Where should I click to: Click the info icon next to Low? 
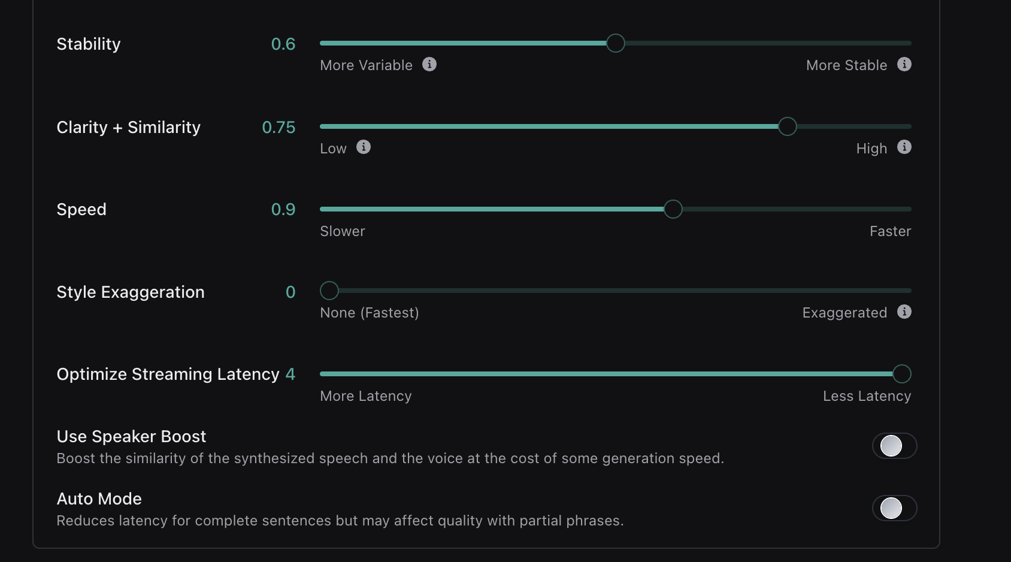pyautogui.click(x=364, y=147)
